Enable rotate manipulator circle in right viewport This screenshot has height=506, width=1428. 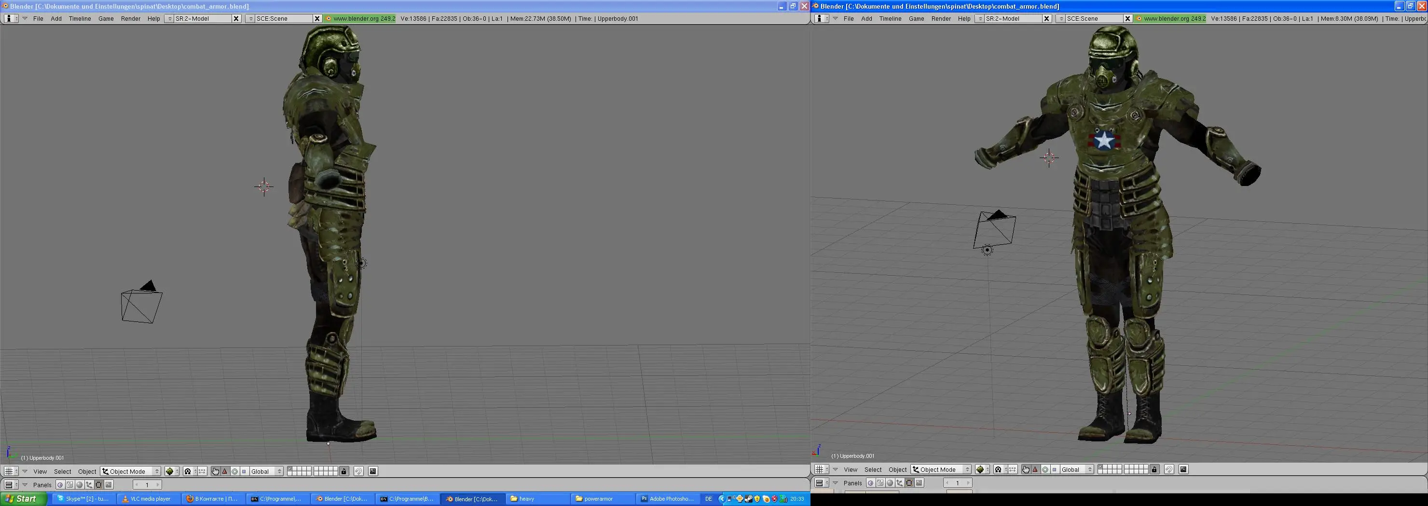point(1045,469)
